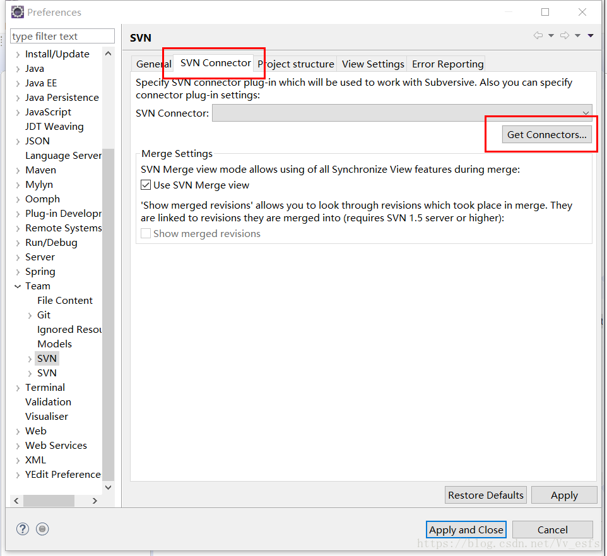Focus the type filter text field
Screen dimensions: 607x556
click(x=62, y=36)
